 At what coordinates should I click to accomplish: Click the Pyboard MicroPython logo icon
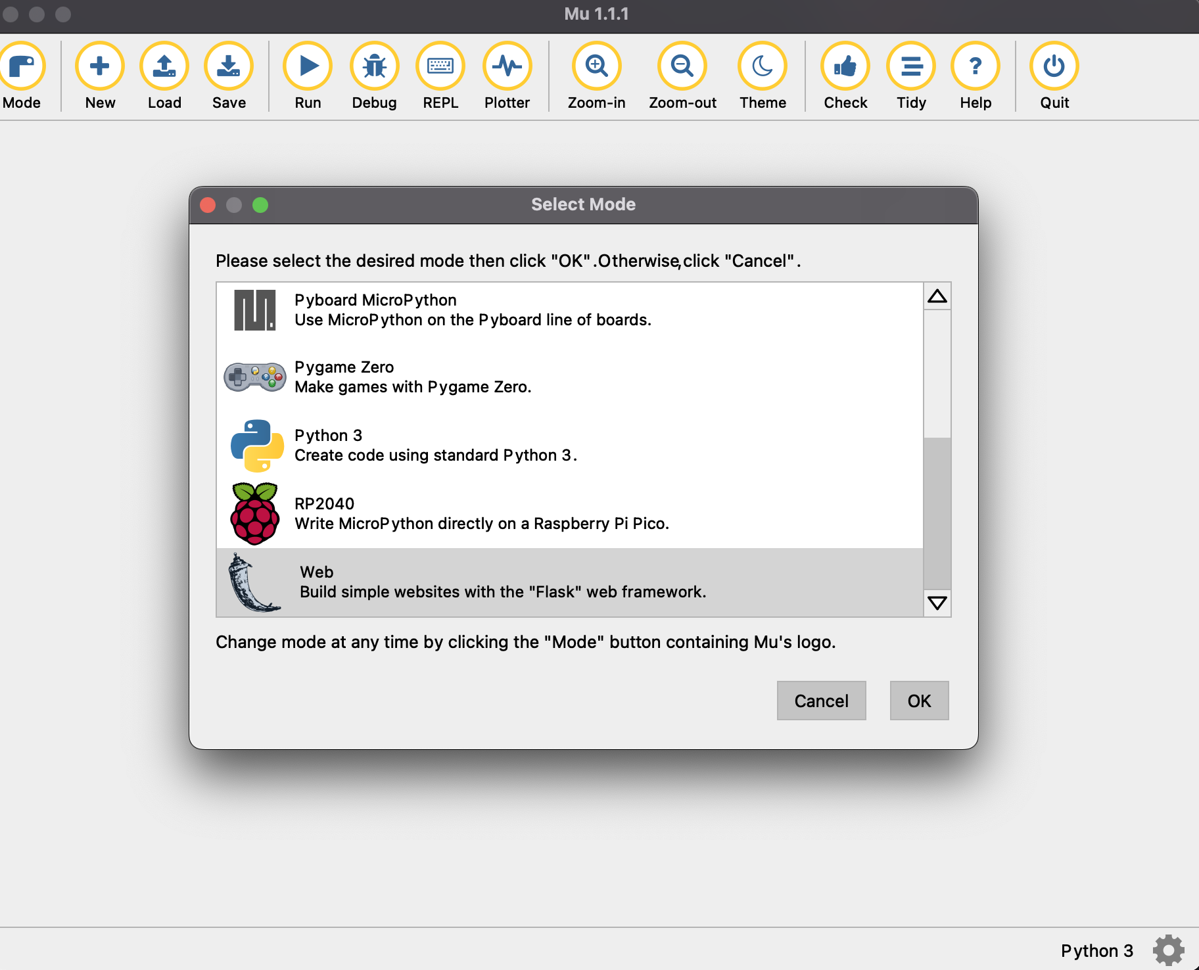(255, 310)
